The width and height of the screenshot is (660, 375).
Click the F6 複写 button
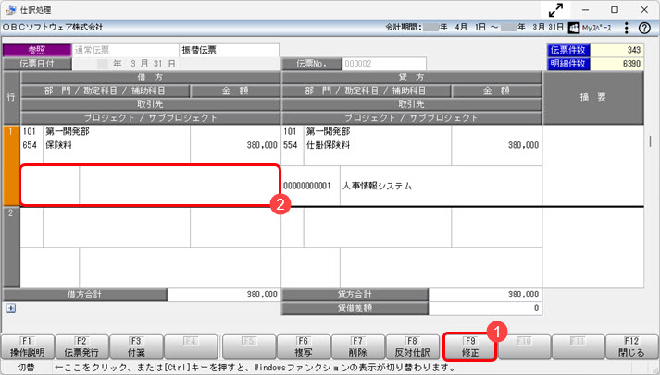point(303,347)
